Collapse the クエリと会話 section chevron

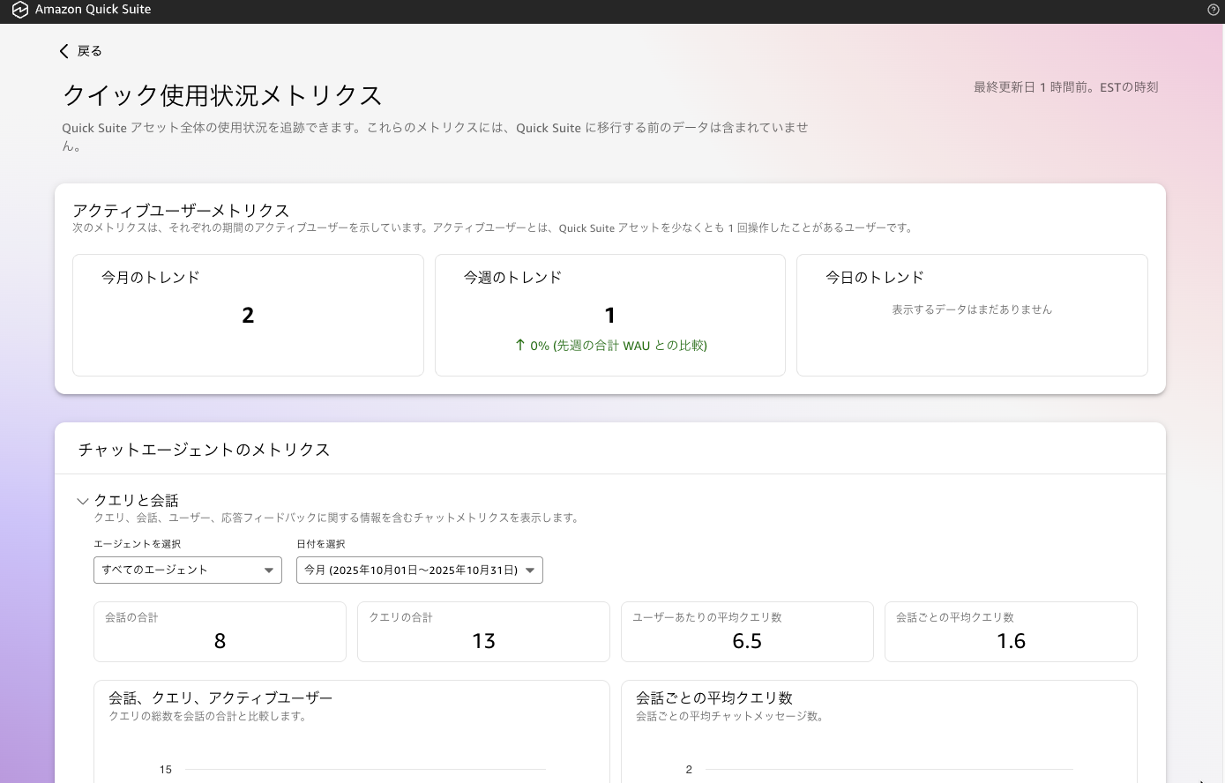coord(82,501)
